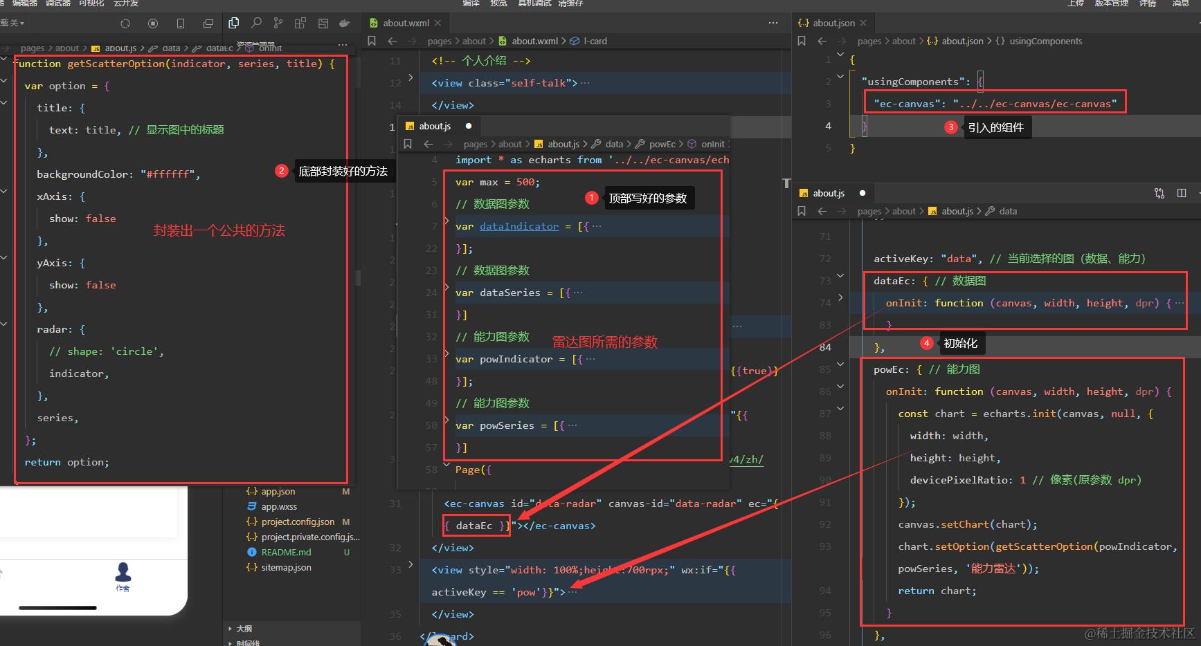Toggle bookmark icon in about.wxml breadcrumb bar
The width and height of the screenshot is (1201, 646).
[372, 41]
